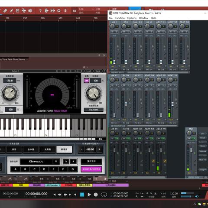Click the fast forward button in transport
208x208 pixels.
65,195
